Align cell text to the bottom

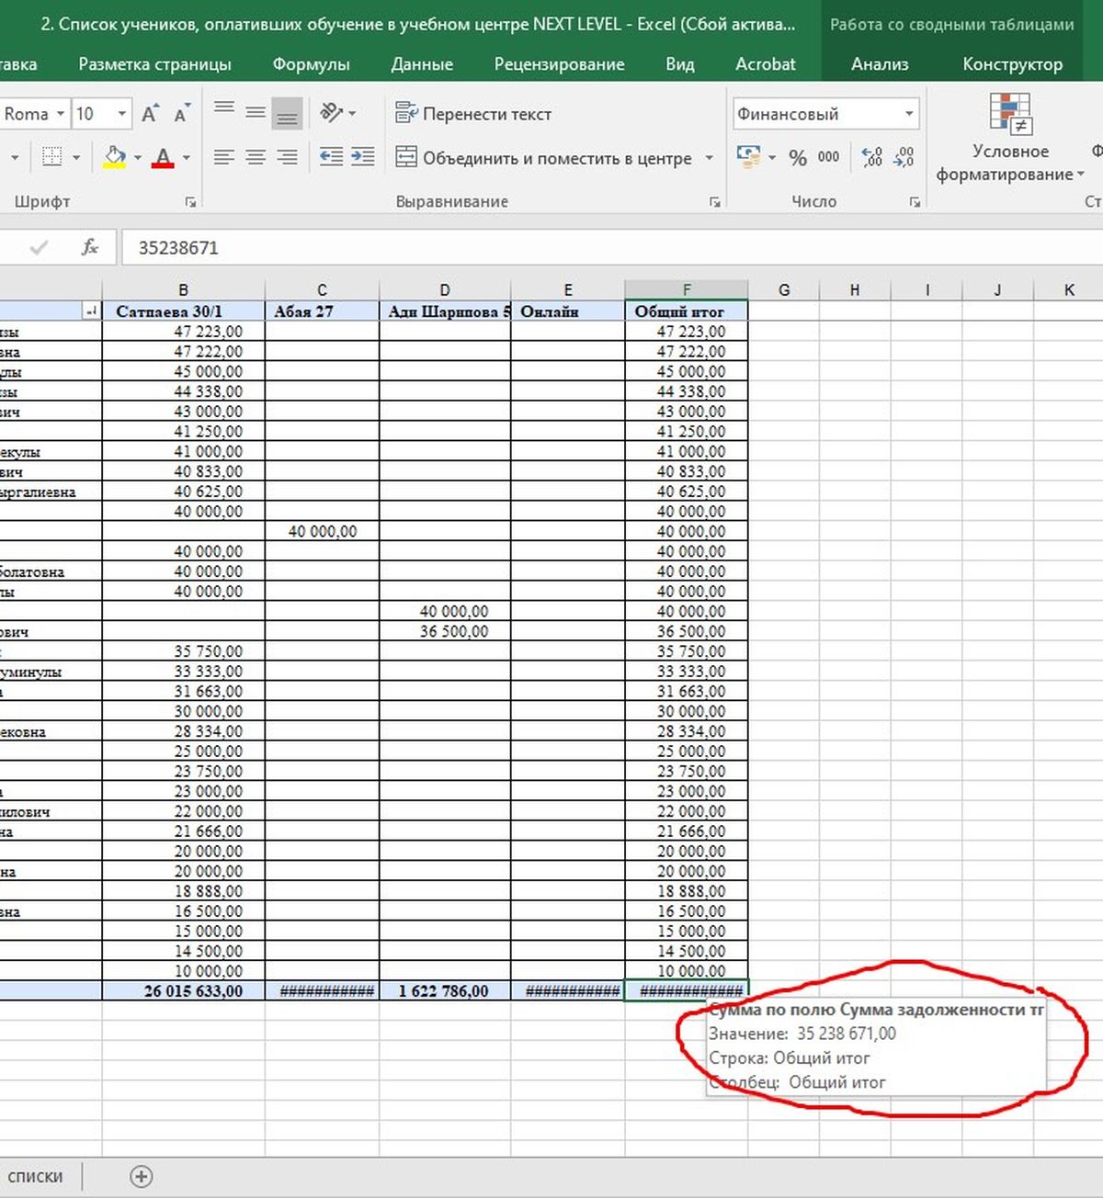coord(288,114)
